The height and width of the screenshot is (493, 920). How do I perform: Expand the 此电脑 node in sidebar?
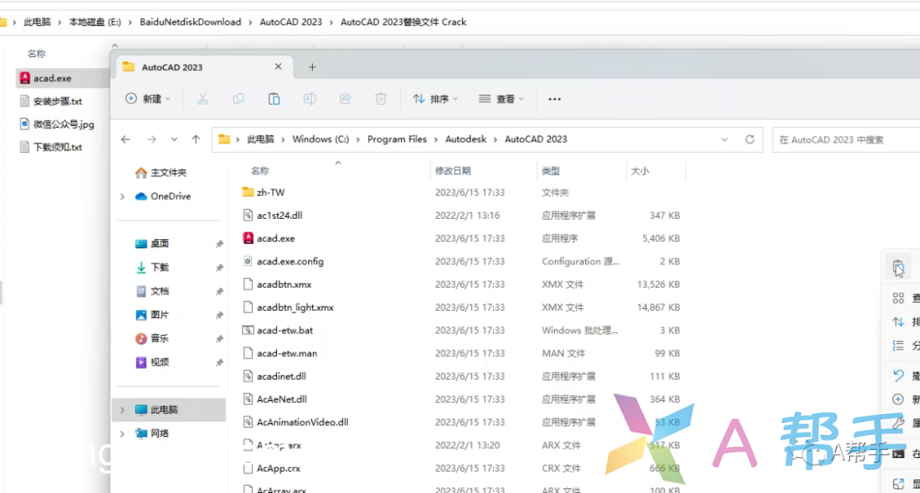pyautogui.click(x=122, y=409)
